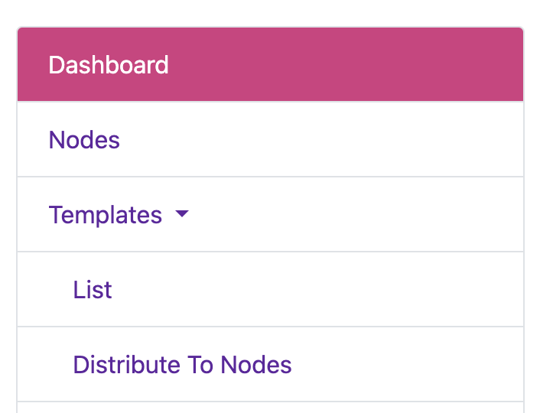Go to the Nodes section

(x=84, y=140)
